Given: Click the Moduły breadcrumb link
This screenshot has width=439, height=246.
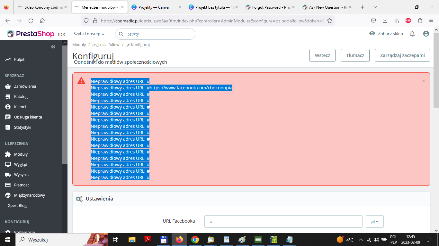Looking at the screenshot, I should 79,45.
